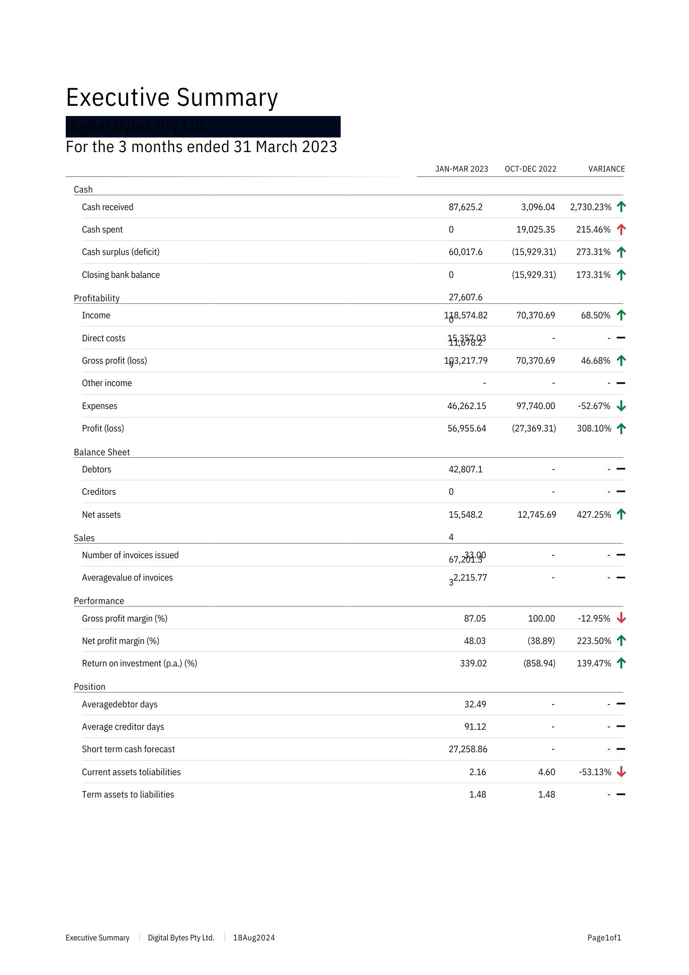The image size is (689, 975).
Task: Click the up arrow on Income row
Action: point(621,315)
